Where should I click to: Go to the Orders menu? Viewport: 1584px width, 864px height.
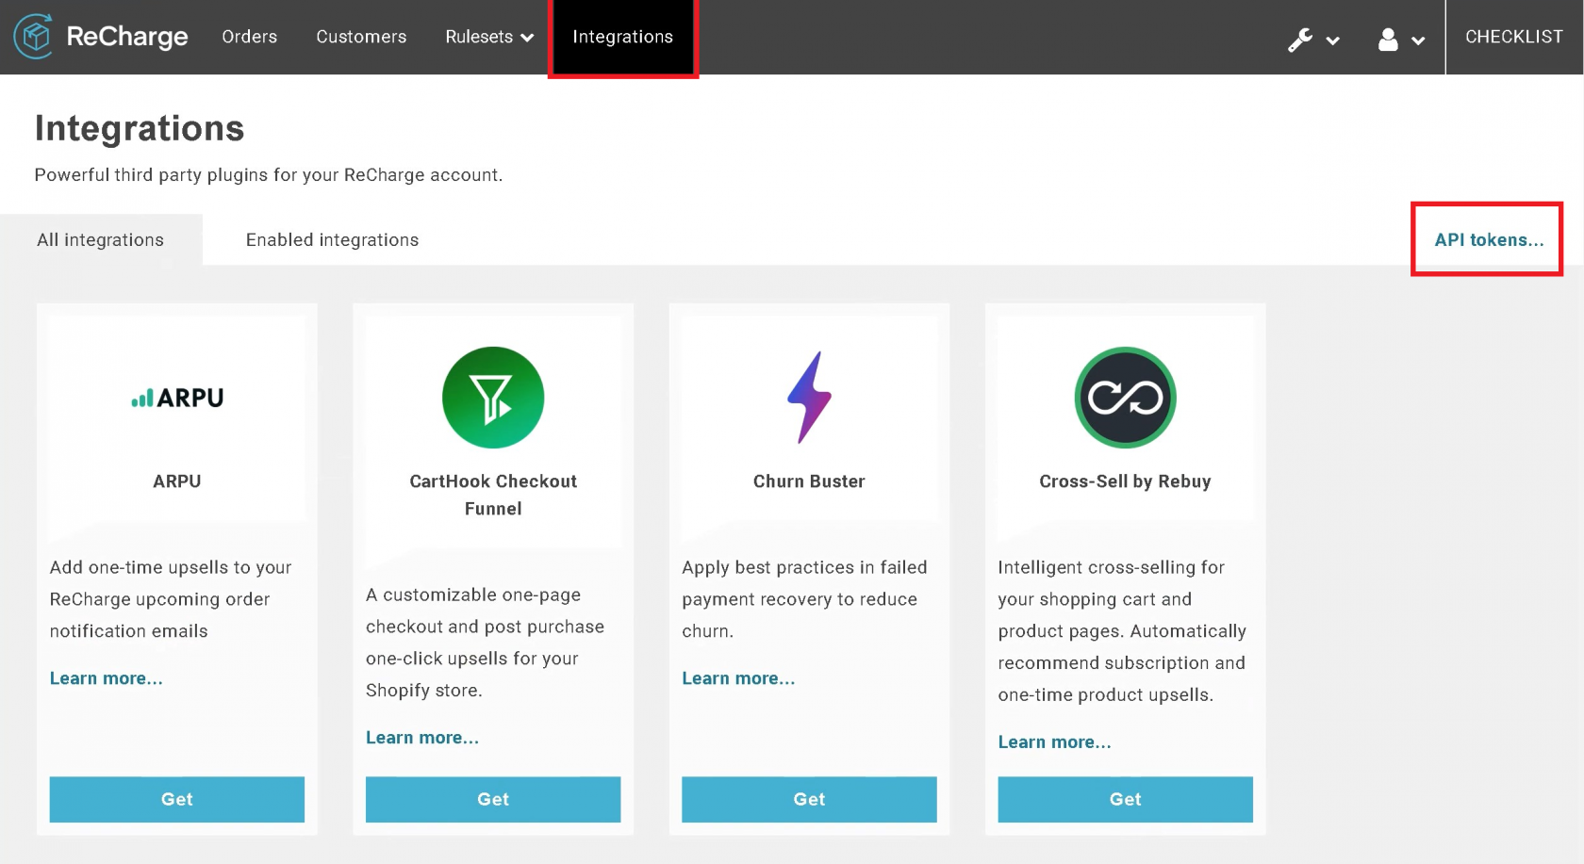click(250, 37)
